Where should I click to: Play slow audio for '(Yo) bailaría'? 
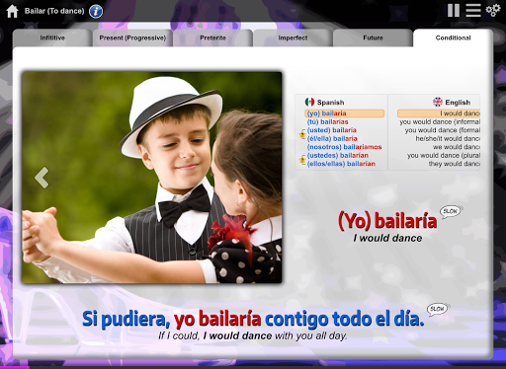click(x=451, y=211)
